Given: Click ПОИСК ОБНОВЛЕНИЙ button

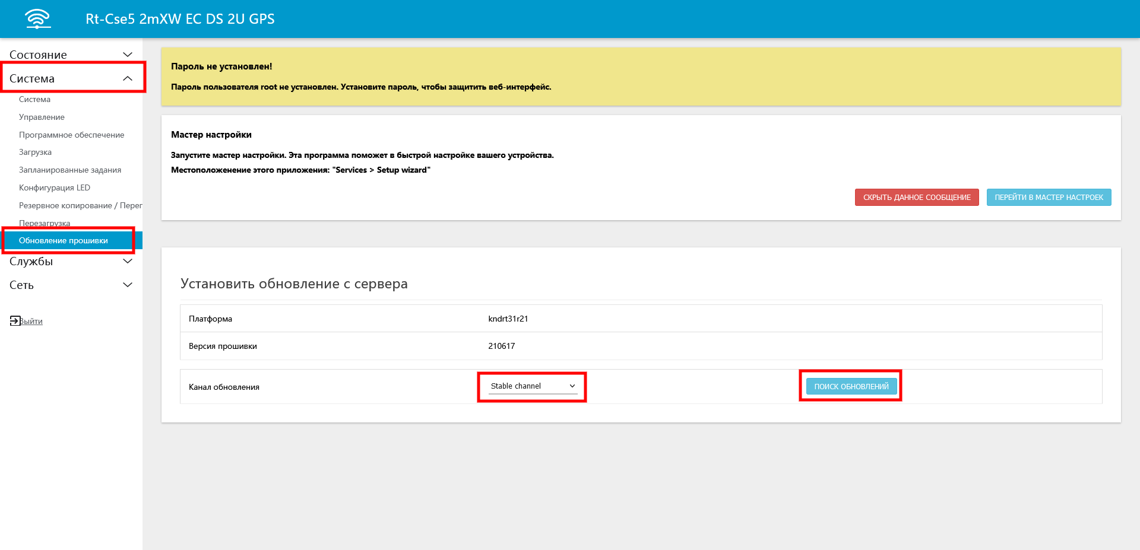Looking at the screenshot, I should tap(851, 386).
